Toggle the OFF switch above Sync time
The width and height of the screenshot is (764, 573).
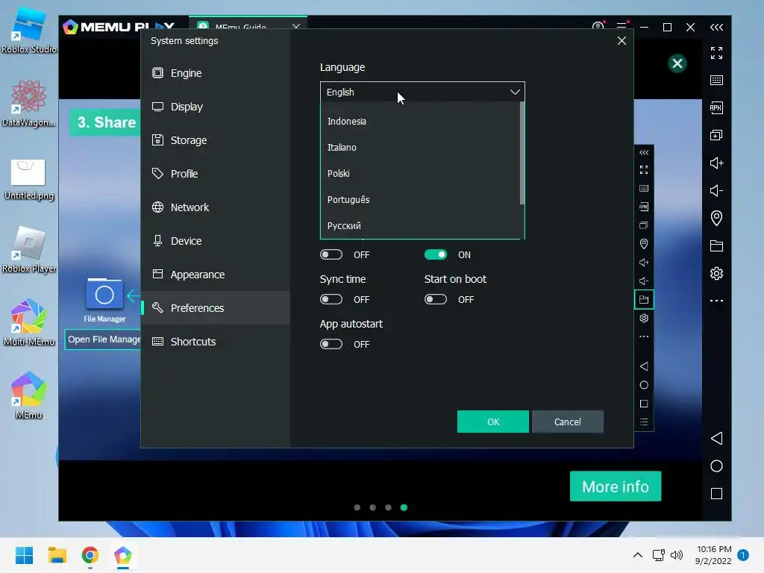pos(331,255)
